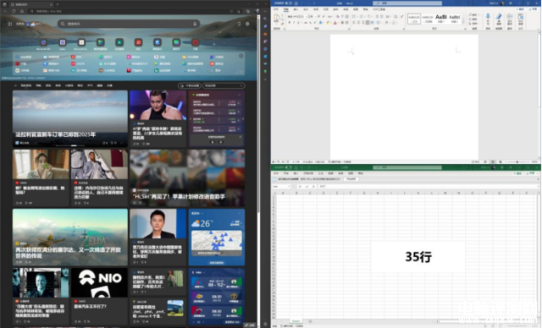Open new tab page settings gear
This screenshot has width=542, height=328.
click(247, 24)
